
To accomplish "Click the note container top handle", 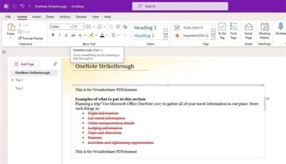I will click(168, 85).
